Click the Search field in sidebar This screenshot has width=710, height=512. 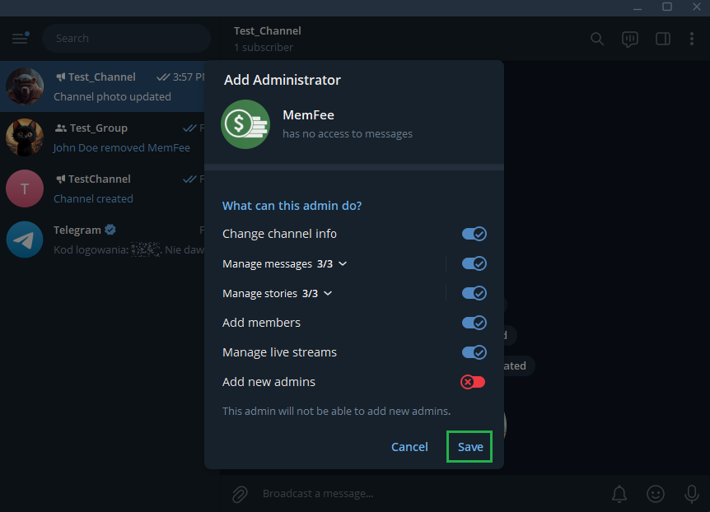[126, 39]
